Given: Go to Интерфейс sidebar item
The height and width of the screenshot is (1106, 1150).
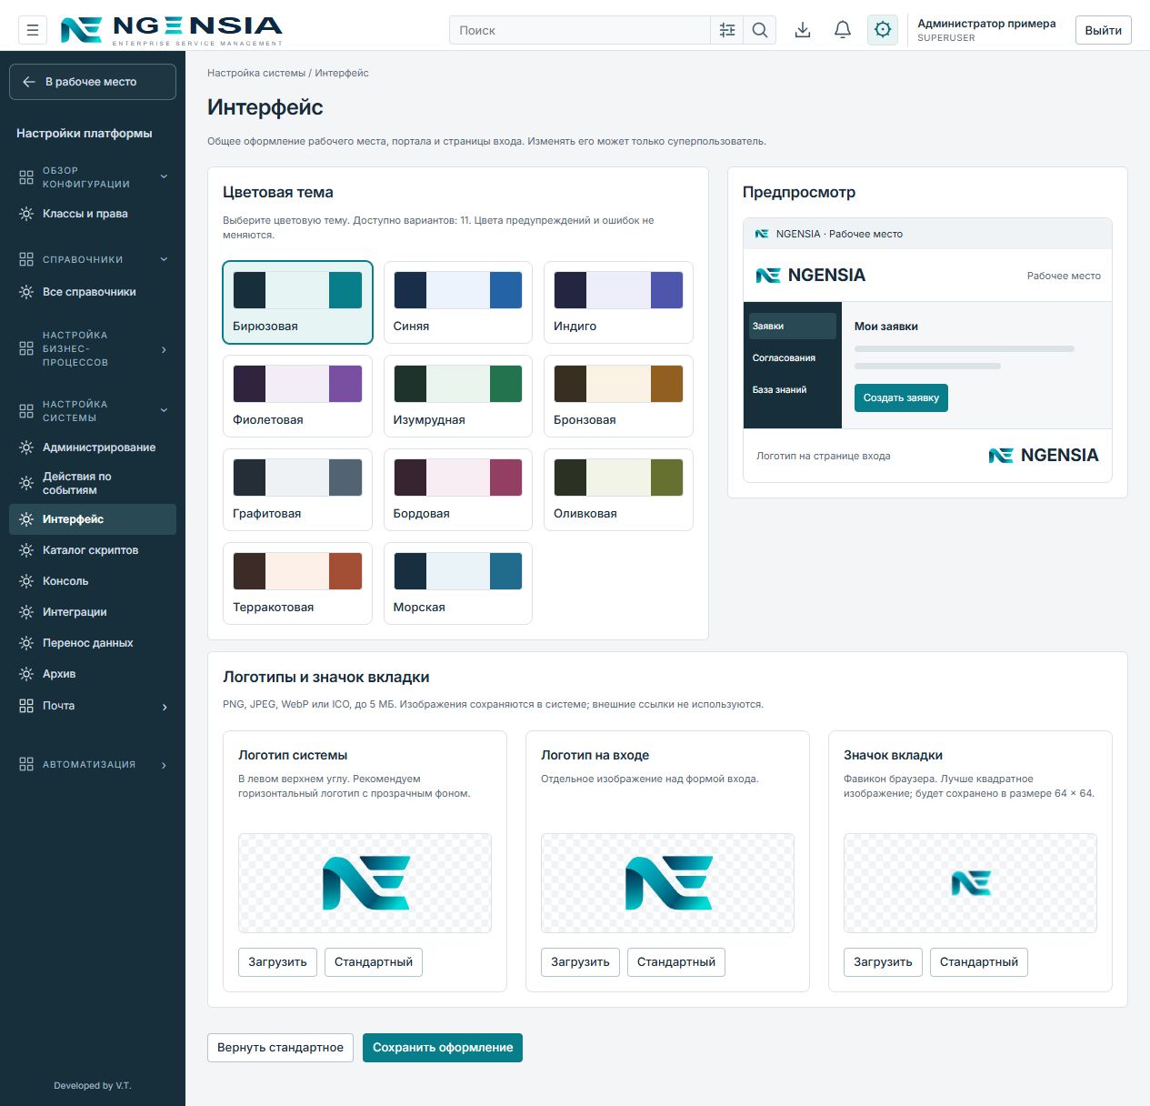Looking at the screenshot, I should coord(93,519).
